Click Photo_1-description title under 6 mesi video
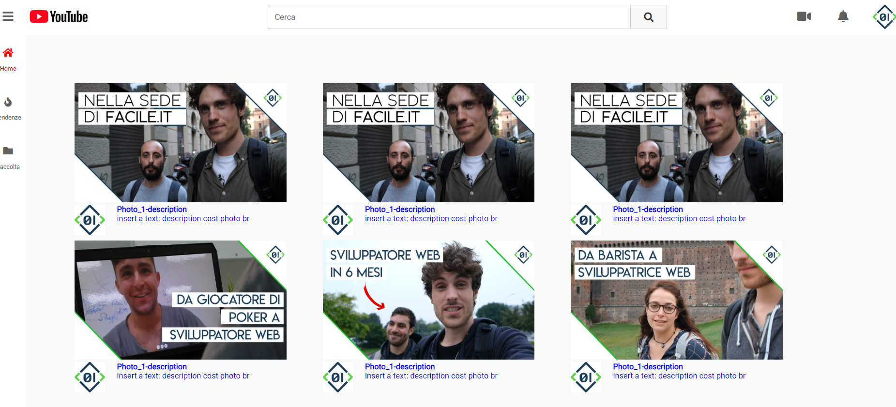The image size is (896, 407). click(x=400, y=367)
